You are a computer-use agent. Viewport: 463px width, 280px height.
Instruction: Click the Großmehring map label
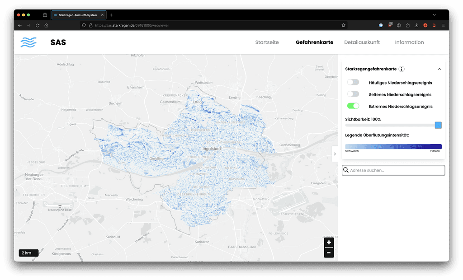click(290, 145)
